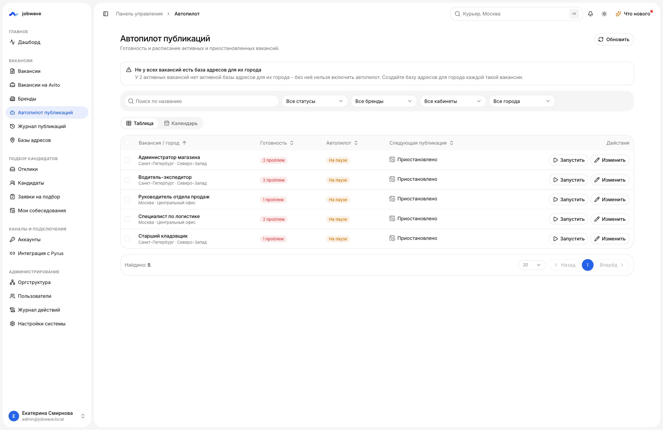The height and width of the screenshot is (430, 663).
Task: Check Специалист по логистике row checkbox
Action: tap(127, 219)
